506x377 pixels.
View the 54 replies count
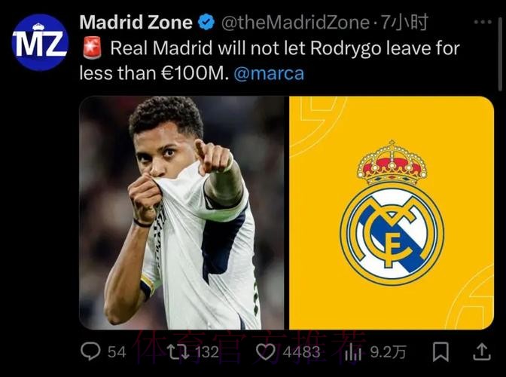[x=117, y=352]
